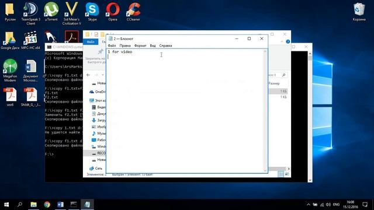
Task: Open the Руслан folder on desktop
Action: point(10,12)
